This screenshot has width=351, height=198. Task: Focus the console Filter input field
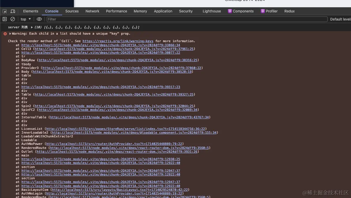(187, 19)
